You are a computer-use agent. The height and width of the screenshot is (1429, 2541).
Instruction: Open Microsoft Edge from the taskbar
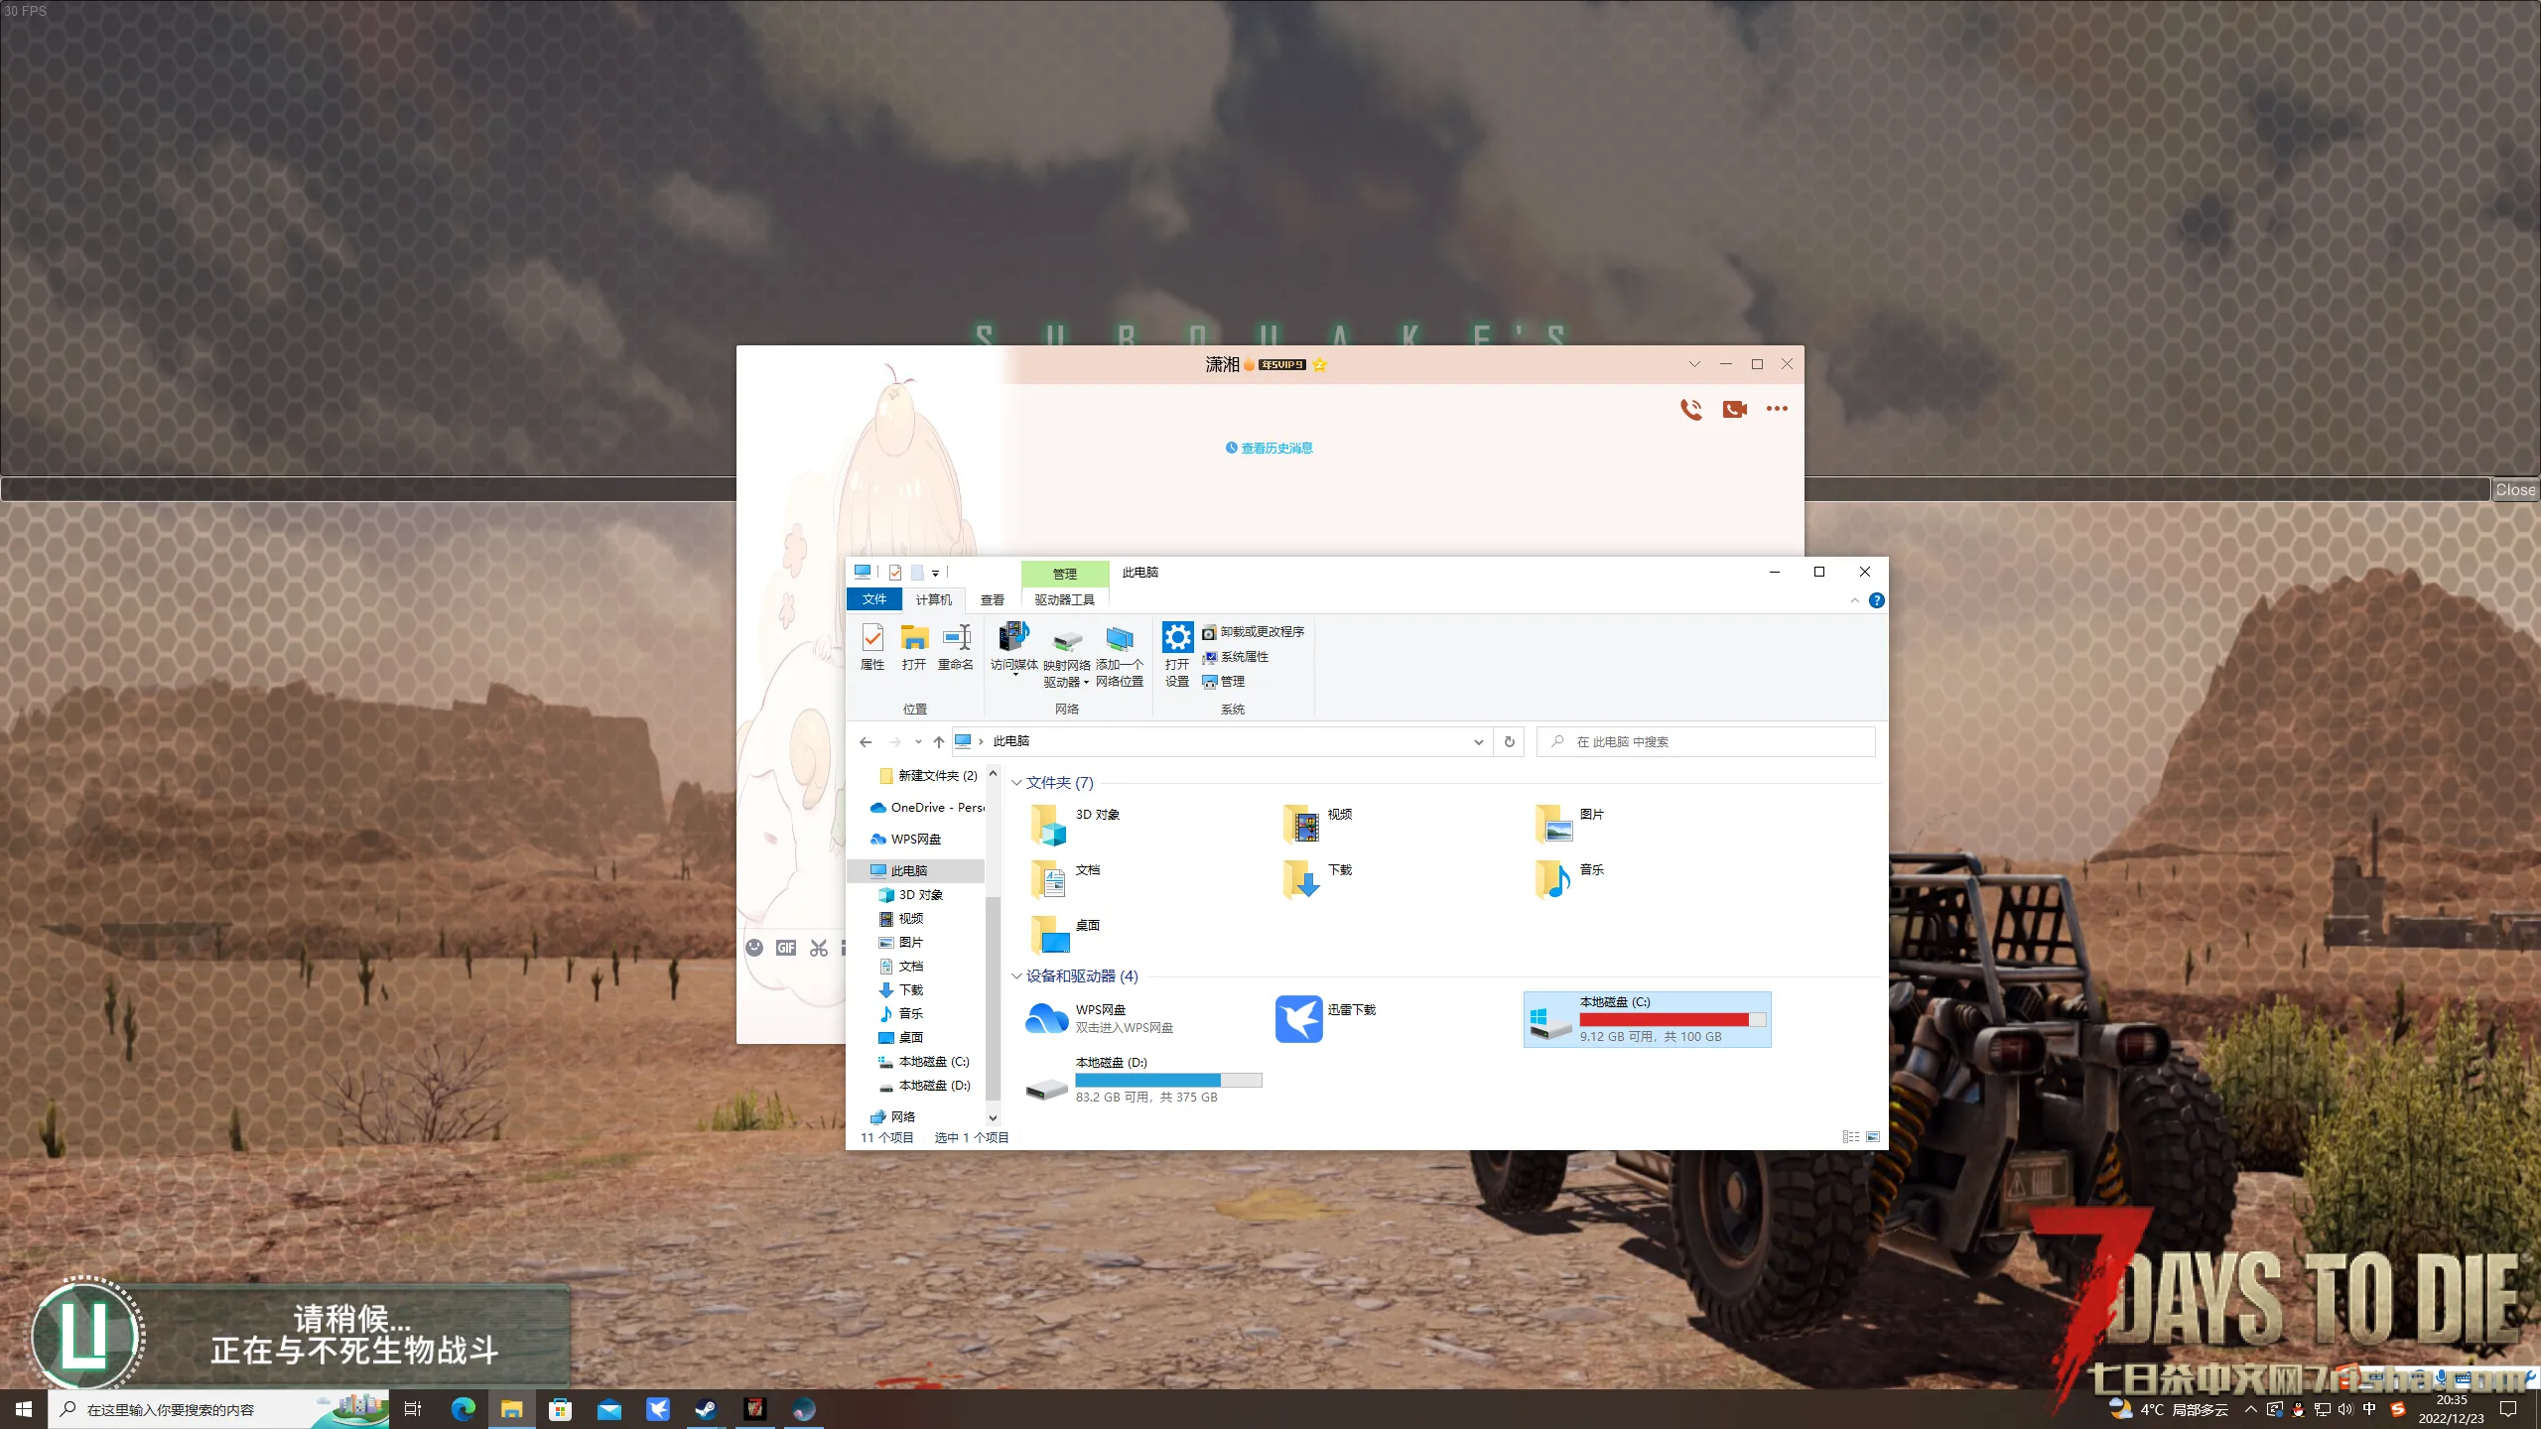coord(463,1409)
